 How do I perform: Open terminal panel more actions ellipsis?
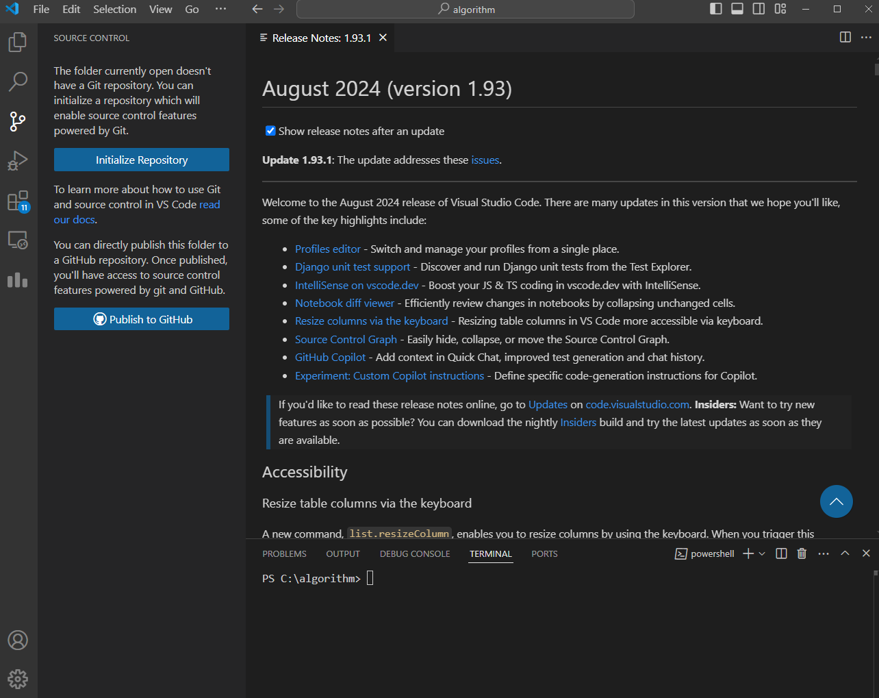(824, 553)
